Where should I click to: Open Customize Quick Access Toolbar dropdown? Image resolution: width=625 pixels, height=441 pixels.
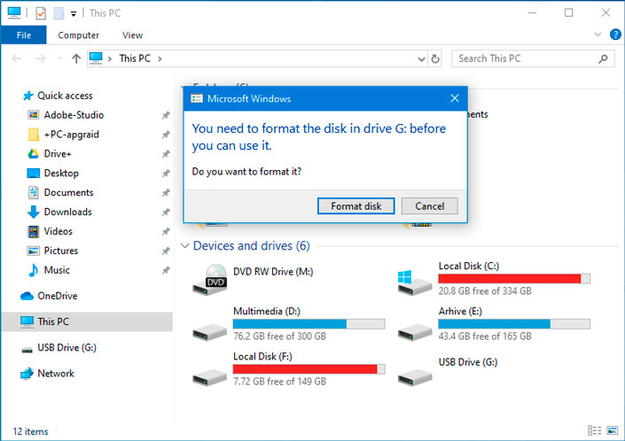(x=74, y=14)
